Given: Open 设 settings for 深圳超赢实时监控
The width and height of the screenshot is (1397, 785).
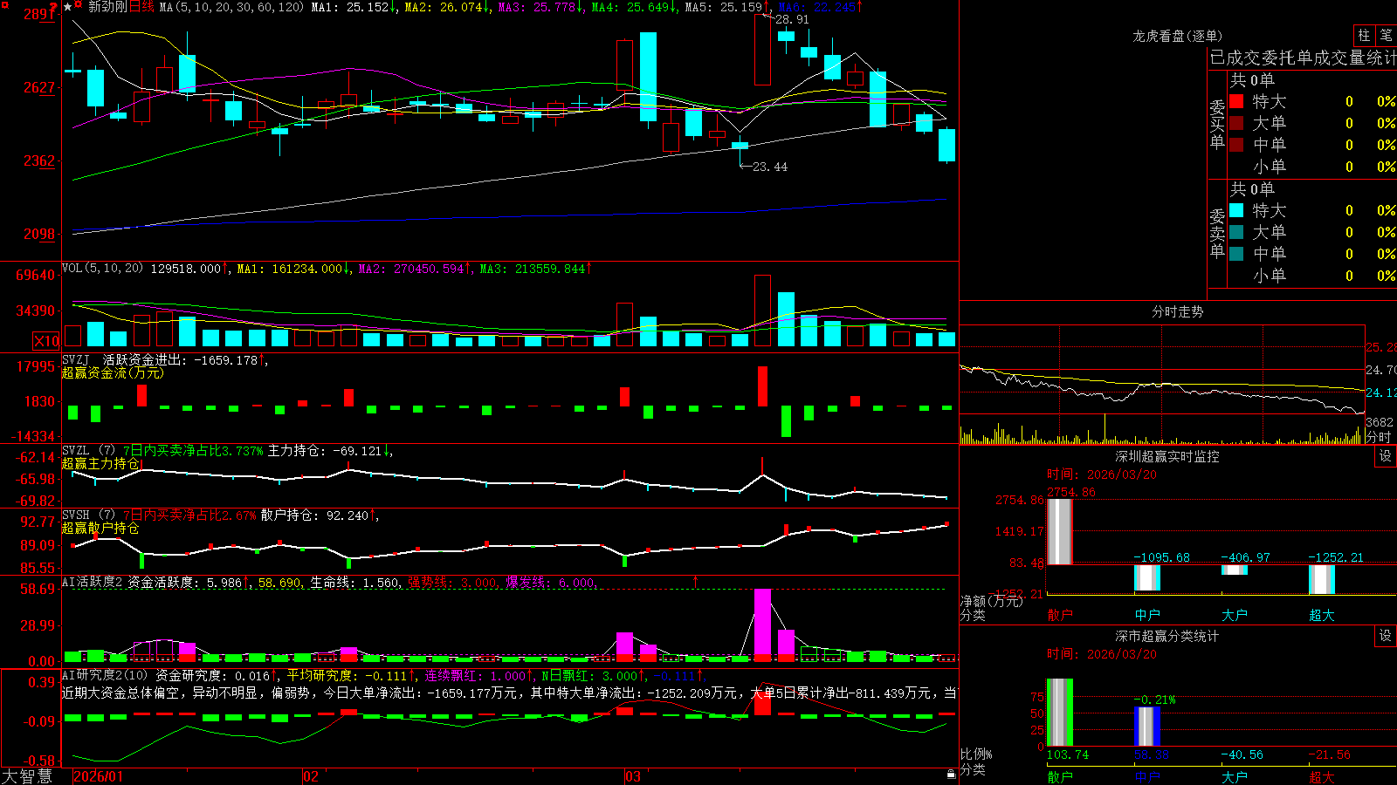Looking at the screenshot, I should tap(1386, 456).
